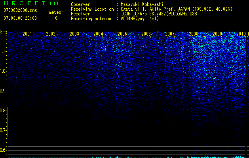Click the 2005 time marker
Viewport: 249px width, 158px height.
[122, 34]
